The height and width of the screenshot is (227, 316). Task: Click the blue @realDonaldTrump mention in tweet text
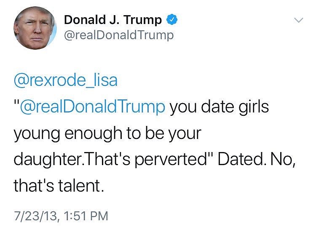pyautogui.click(x=93, y=107)
